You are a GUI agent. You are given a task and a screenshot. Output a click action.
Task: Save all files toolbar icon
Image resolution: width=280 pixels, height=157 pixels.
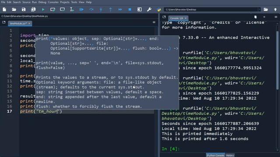click(x=33, y=10)
